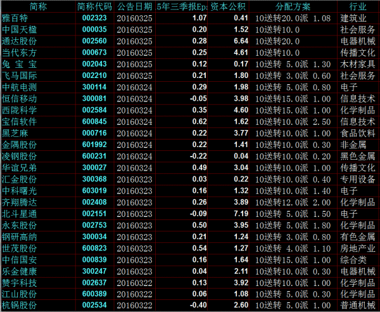The height and width of the screenshot is (312, 380).
Task: Select stock name 永东股份
Action: tap(20, 225)
